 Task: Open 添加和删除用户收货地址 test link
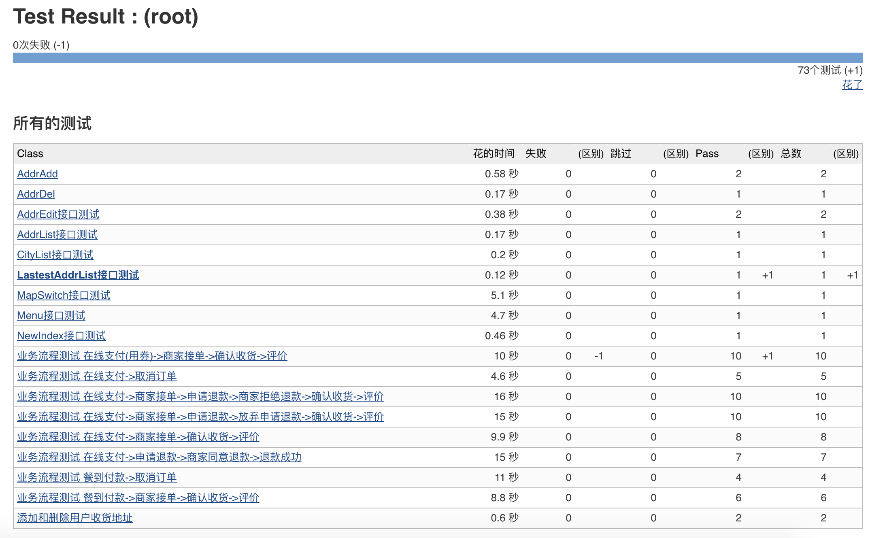(x=74, y=518)
